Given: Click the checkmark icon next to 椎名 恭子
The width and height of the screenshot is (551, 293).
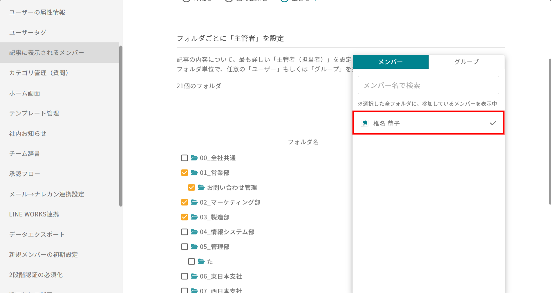Looking at the screenshot, I should [493, 123].
